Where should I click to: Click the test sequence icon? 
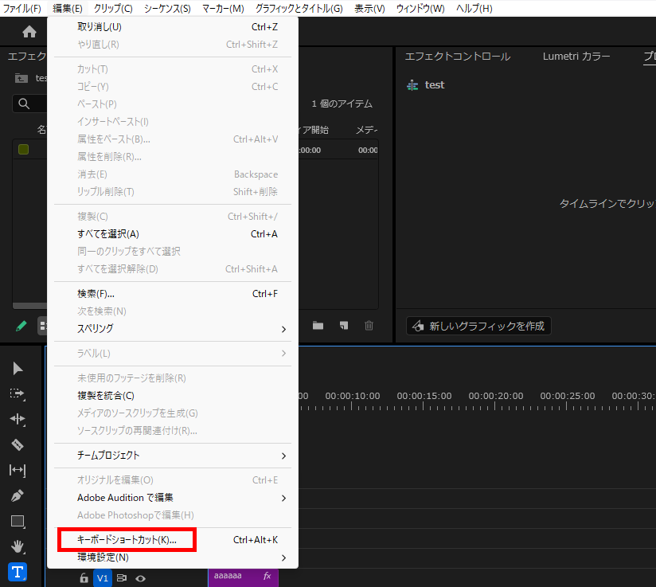click(x=412, y=85)
